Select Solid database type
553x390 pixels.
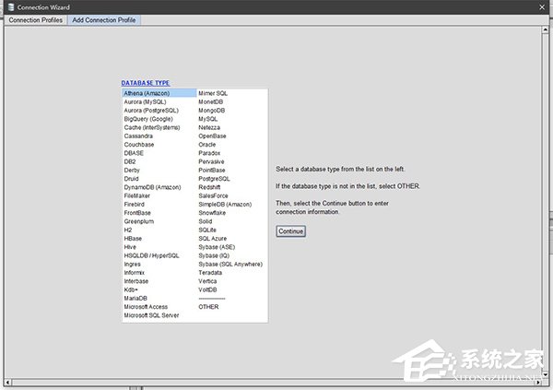(x=206, y=221)
